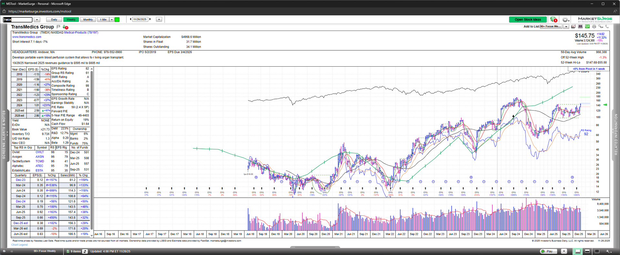Click the phone support icon

tap(607, 26)
